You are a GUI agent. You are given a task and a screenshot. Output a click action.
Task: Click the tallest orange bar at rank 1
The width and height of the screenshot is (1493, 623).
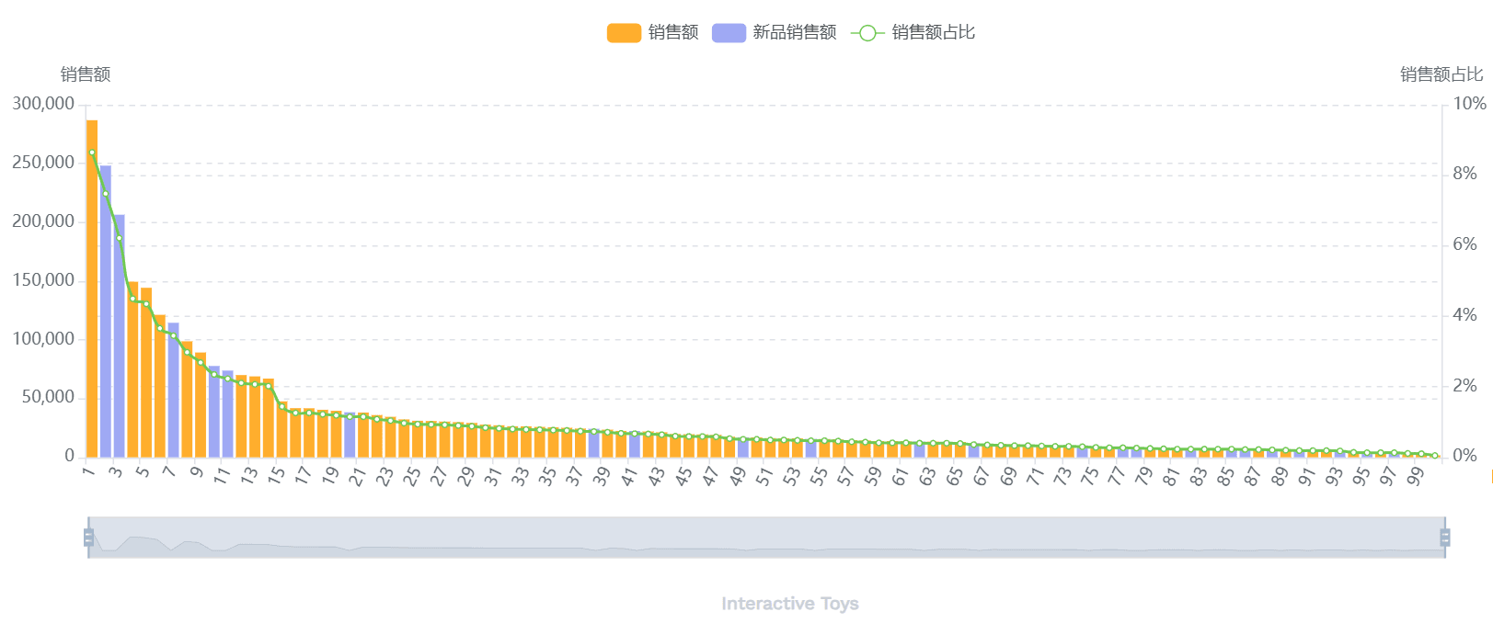92,294
